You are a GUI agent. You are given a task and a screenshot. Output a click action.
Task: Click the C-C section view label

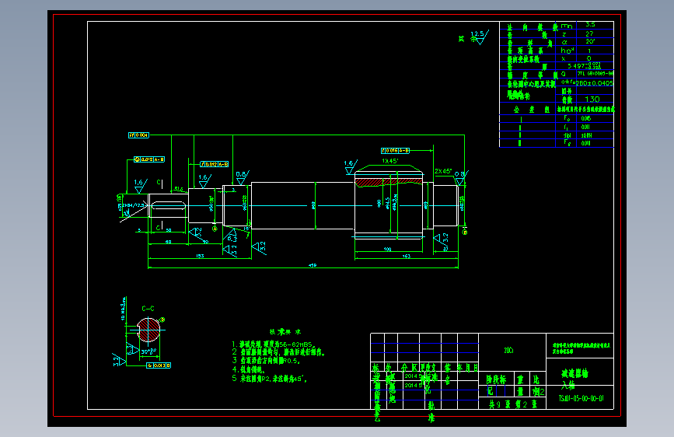tap(148, 309)
